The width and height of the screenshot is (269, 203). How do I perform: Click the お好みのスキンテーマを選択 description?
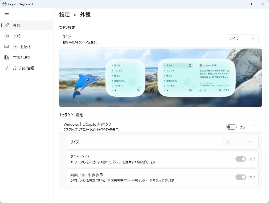coord(80,42)
